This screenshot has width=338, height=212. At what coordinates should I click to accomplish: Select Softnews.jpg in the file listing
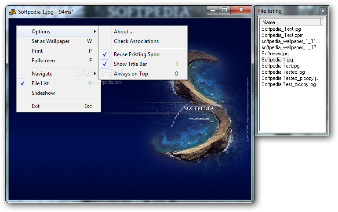(x=275, y=54)
